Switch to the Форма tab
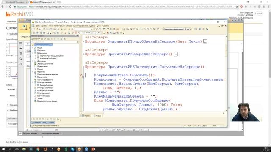 pyautogui.click(x=86, y=116)
